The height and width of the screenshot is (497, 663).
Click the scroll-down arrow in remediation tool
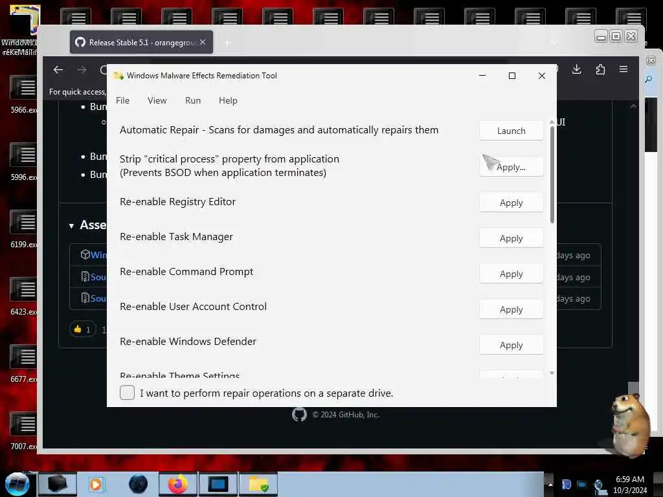(x=552, y=373)
